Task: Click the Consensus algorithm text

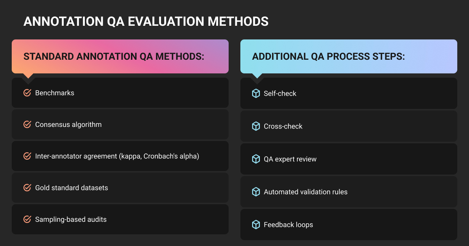Action: point(68,125)
